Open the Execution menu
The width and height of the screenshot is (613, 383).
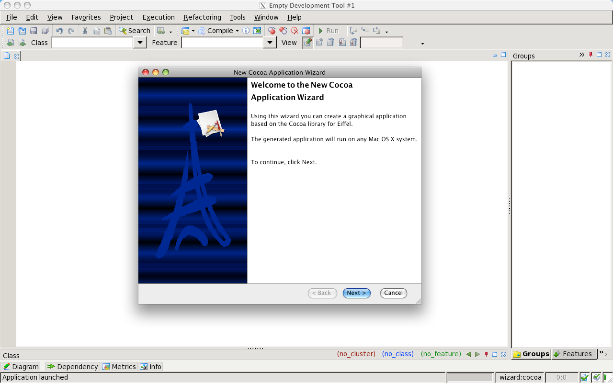[159, 17]
